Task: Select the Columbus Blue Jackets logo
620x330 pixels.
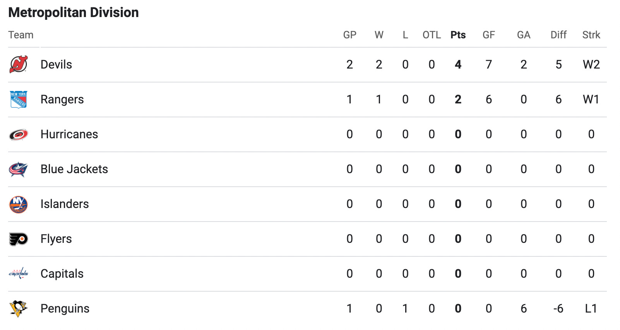Action: coord(19,169)
